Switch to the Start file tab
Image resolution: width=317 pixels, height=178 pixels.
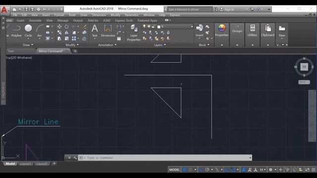click(11, 51)
